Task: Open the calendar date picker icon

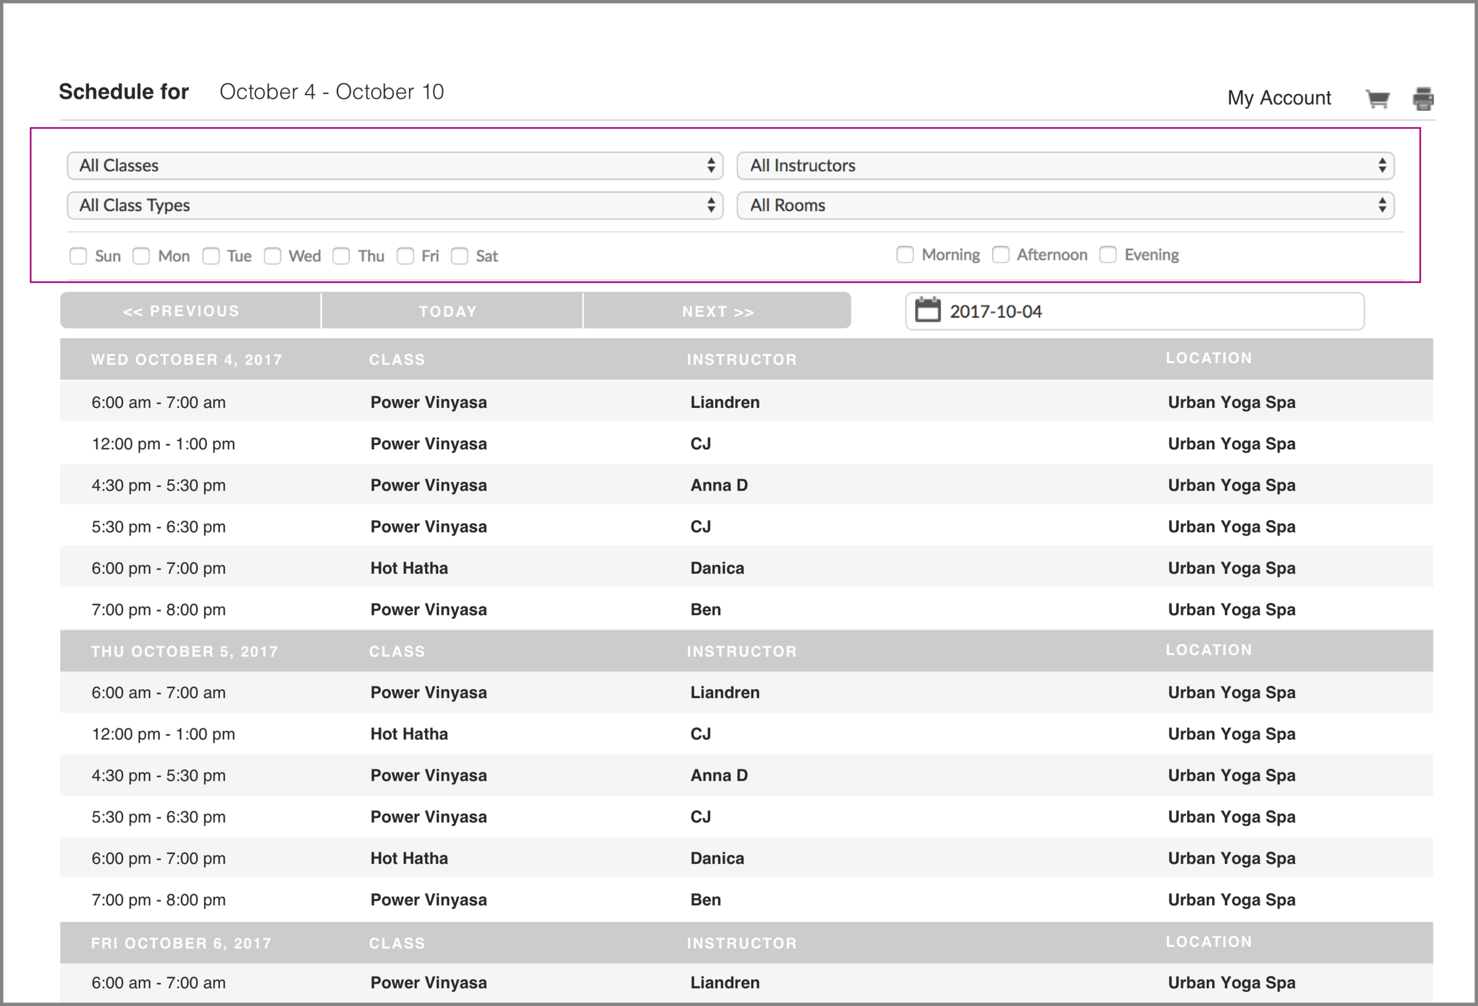Action: pyautogui.click(x=927, y=310)
